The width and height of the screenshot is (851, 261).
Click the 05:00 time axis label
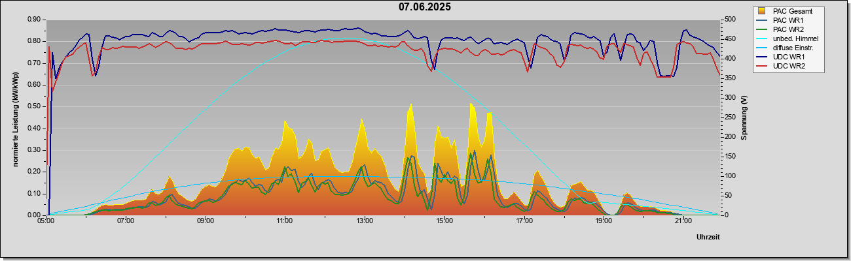(x=45, y=221)
